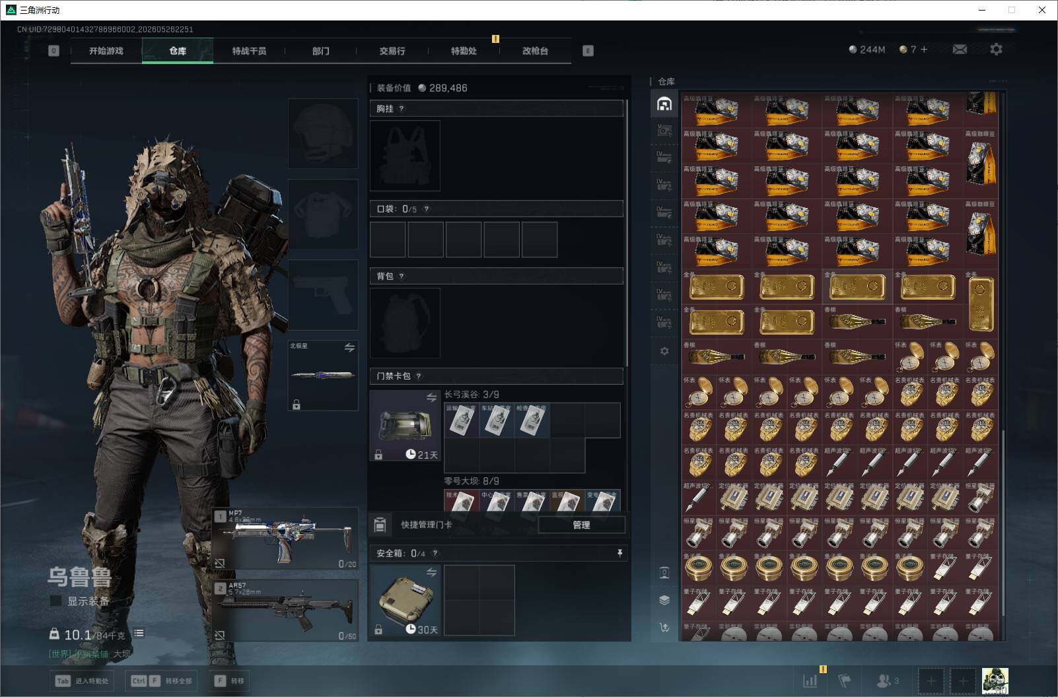Screen dimensions: 1058x697
Task: Select the MP7 weapon slot
Action: pyautogui.click(x=285, y=539)
